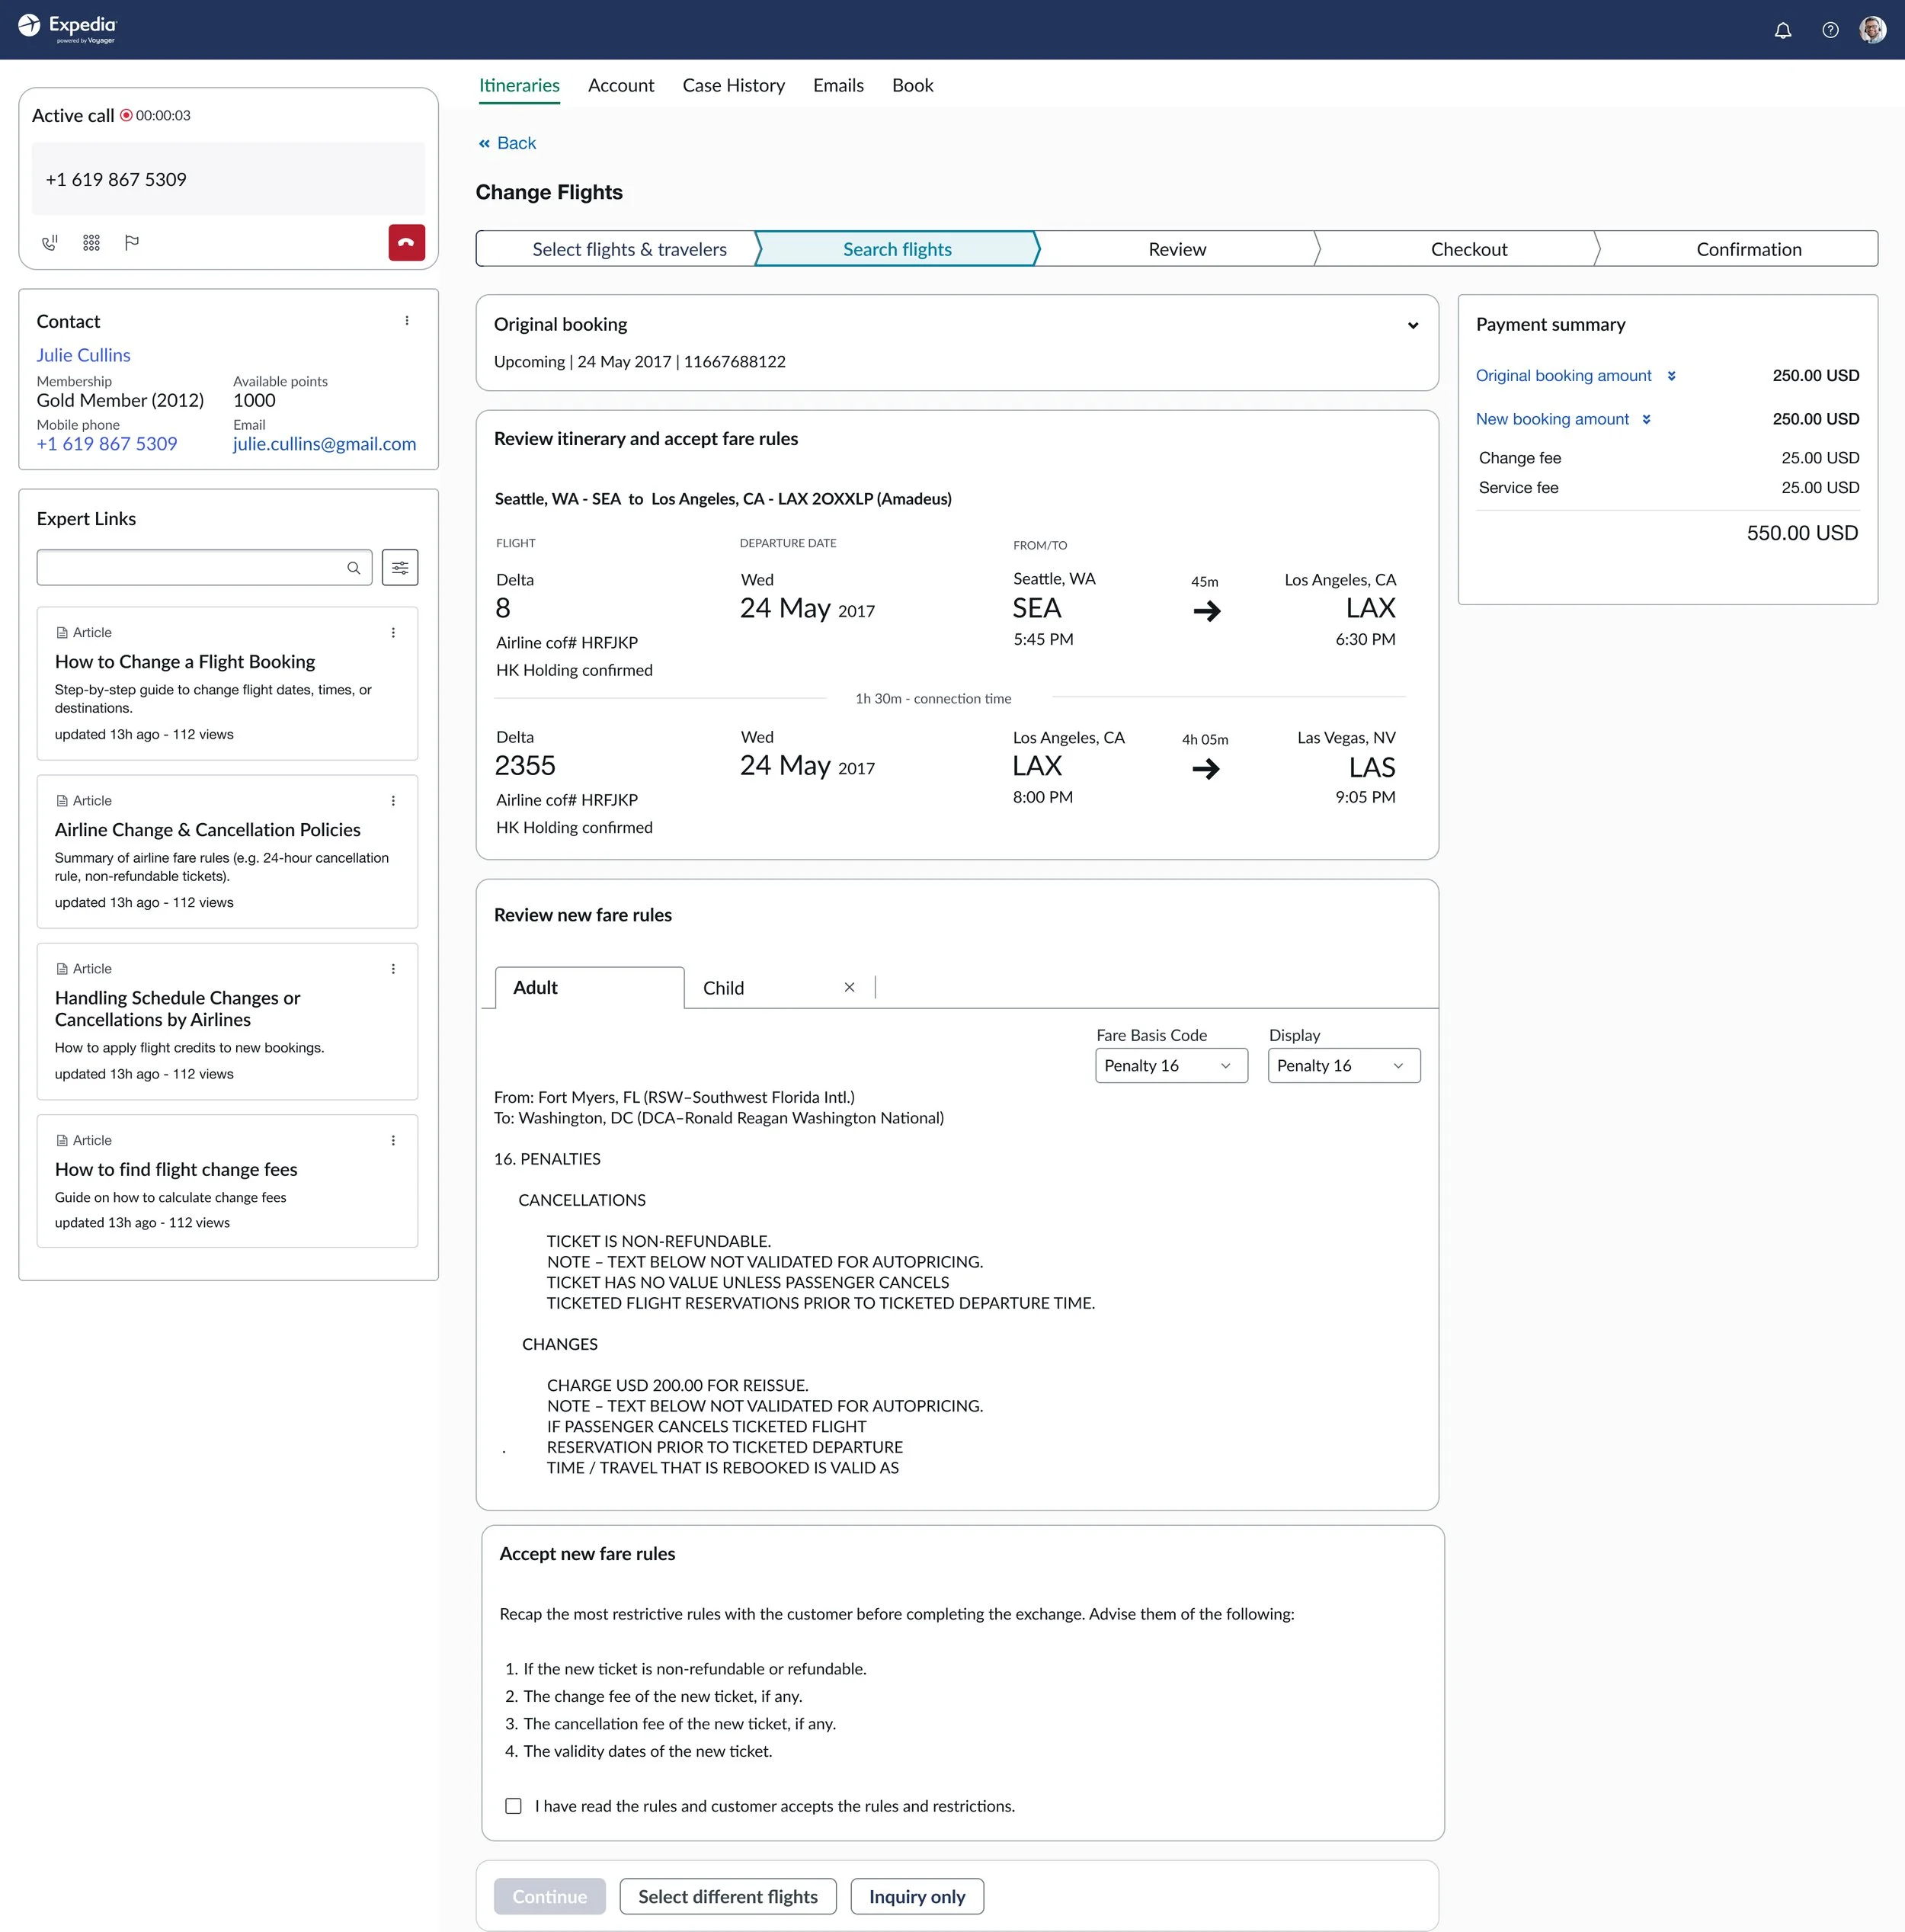Switch to the Case History tab
1905x1932 pixels.
[733, 85]
